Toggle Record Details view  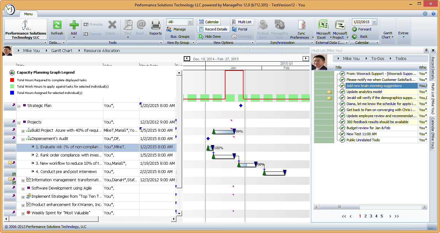[213, 29]
